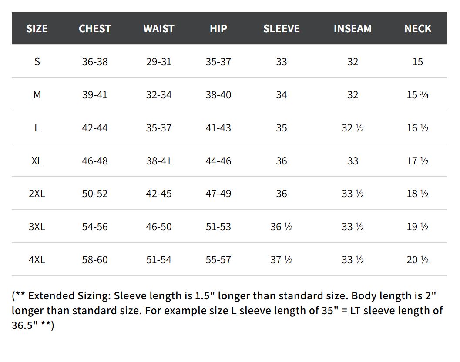This screenshot has width=460, height=362.
Task: Select the 3XL size row label
Action: coord(37,227)
